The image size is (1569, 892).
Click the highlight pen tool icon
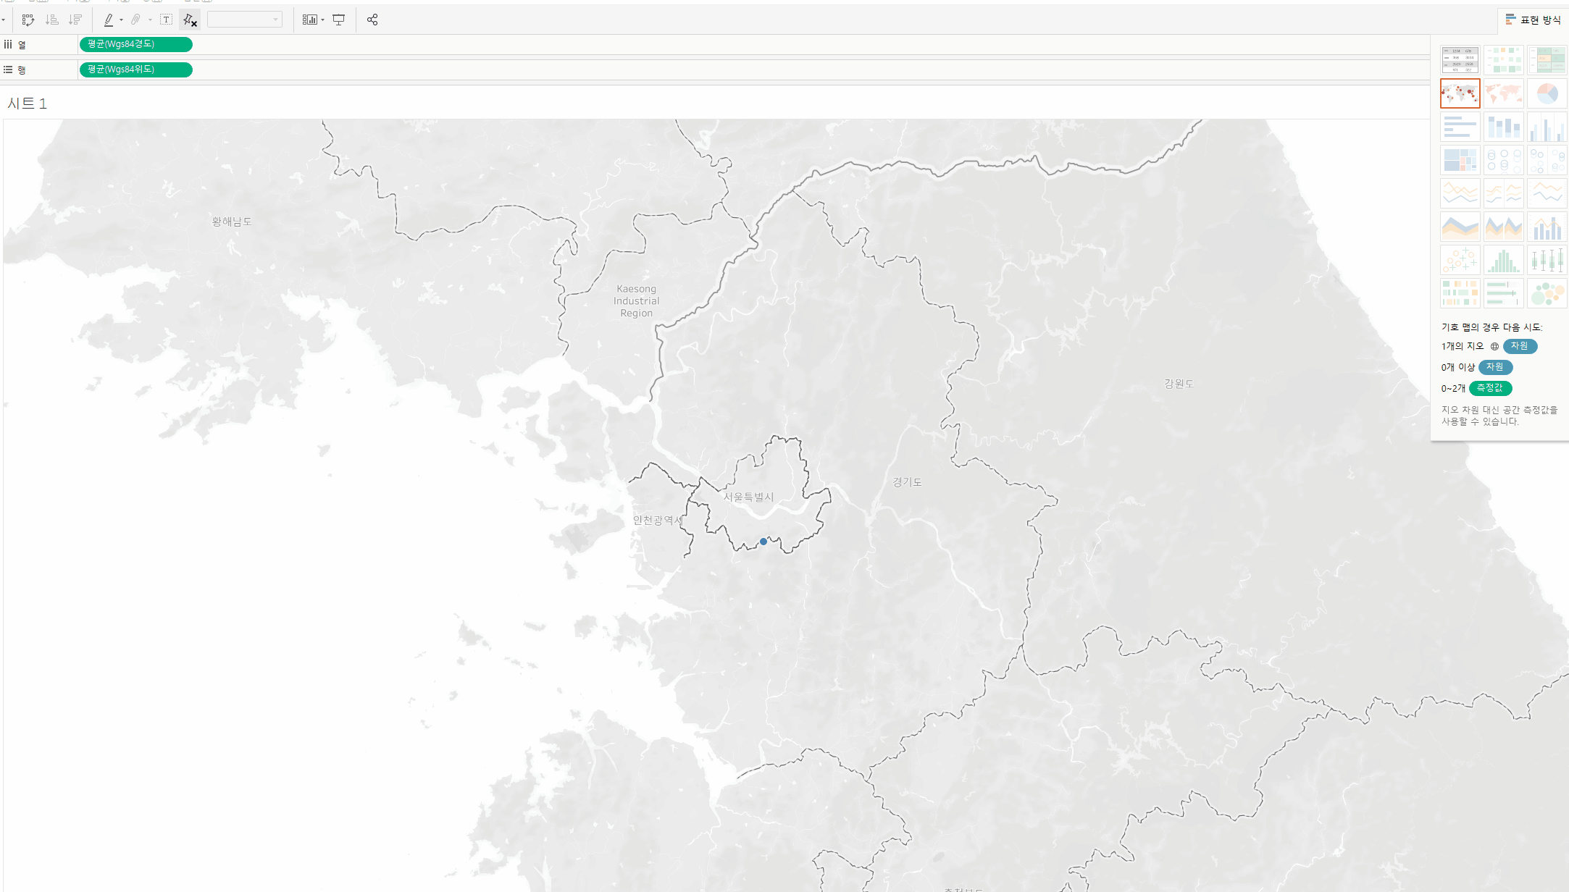click(109, 20)
